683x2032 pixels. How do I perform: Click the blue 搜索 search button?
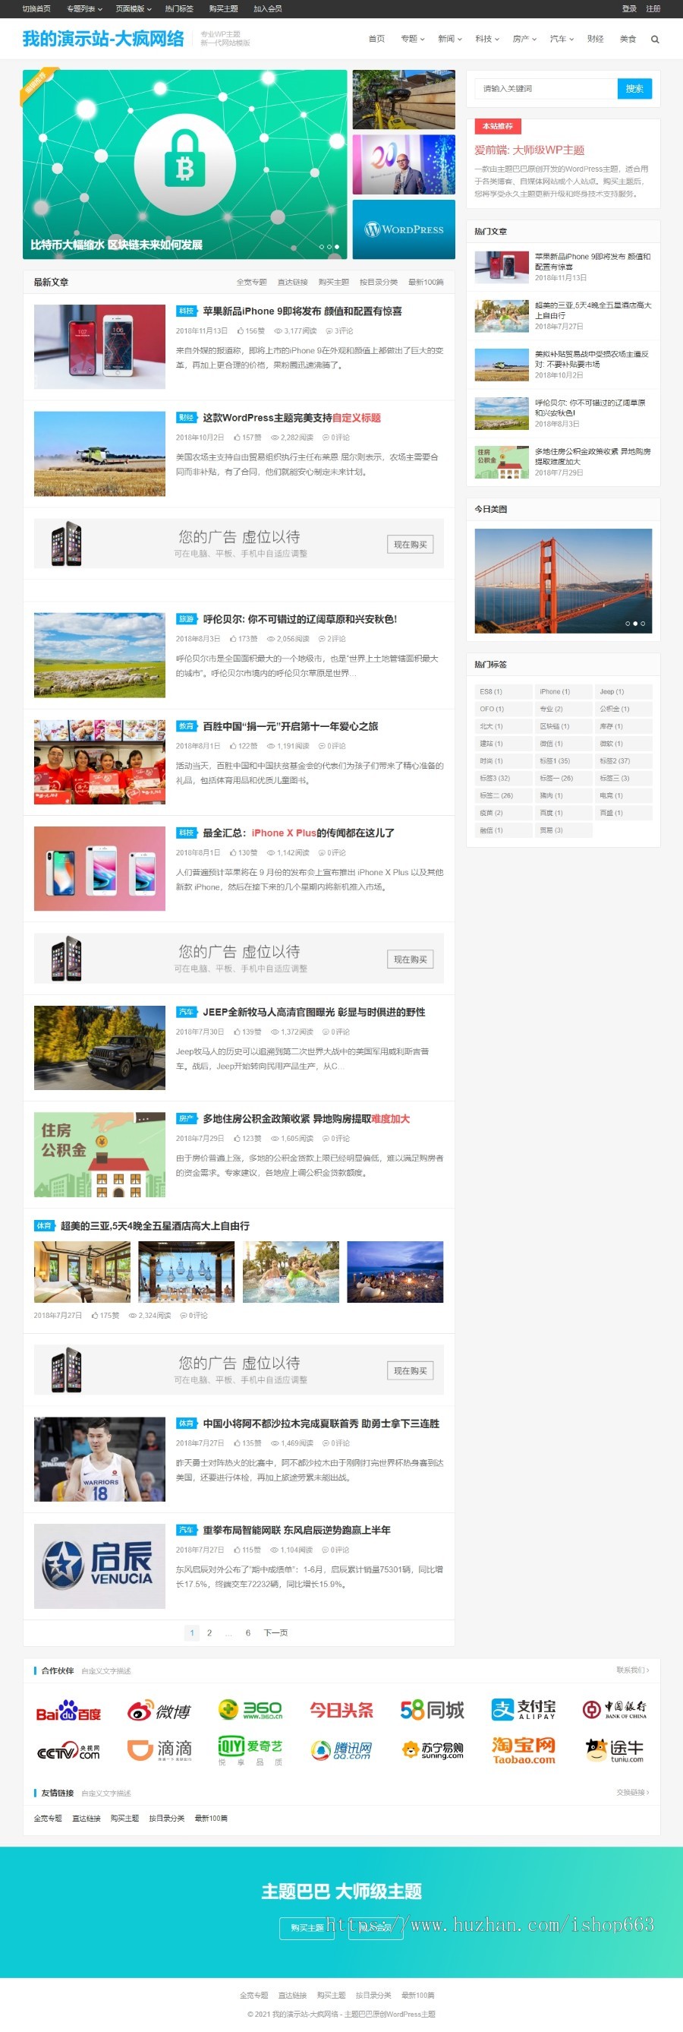[634, 89]
